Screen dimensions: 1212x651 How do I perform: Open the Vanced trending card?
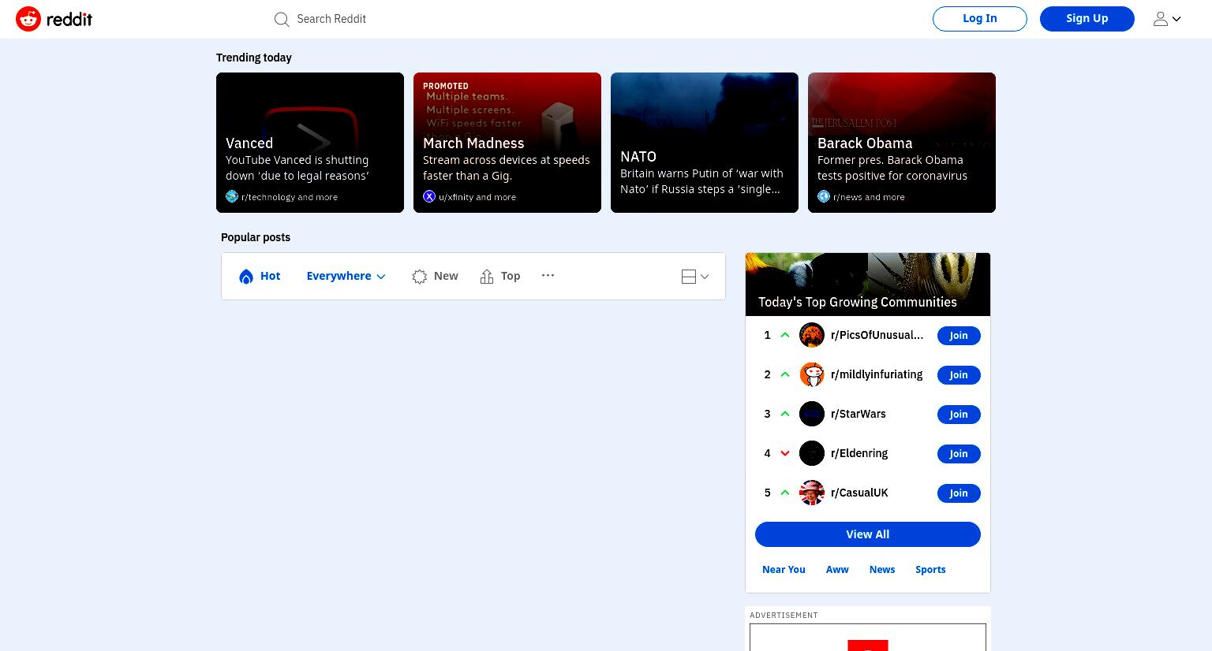tap(310, 143)
